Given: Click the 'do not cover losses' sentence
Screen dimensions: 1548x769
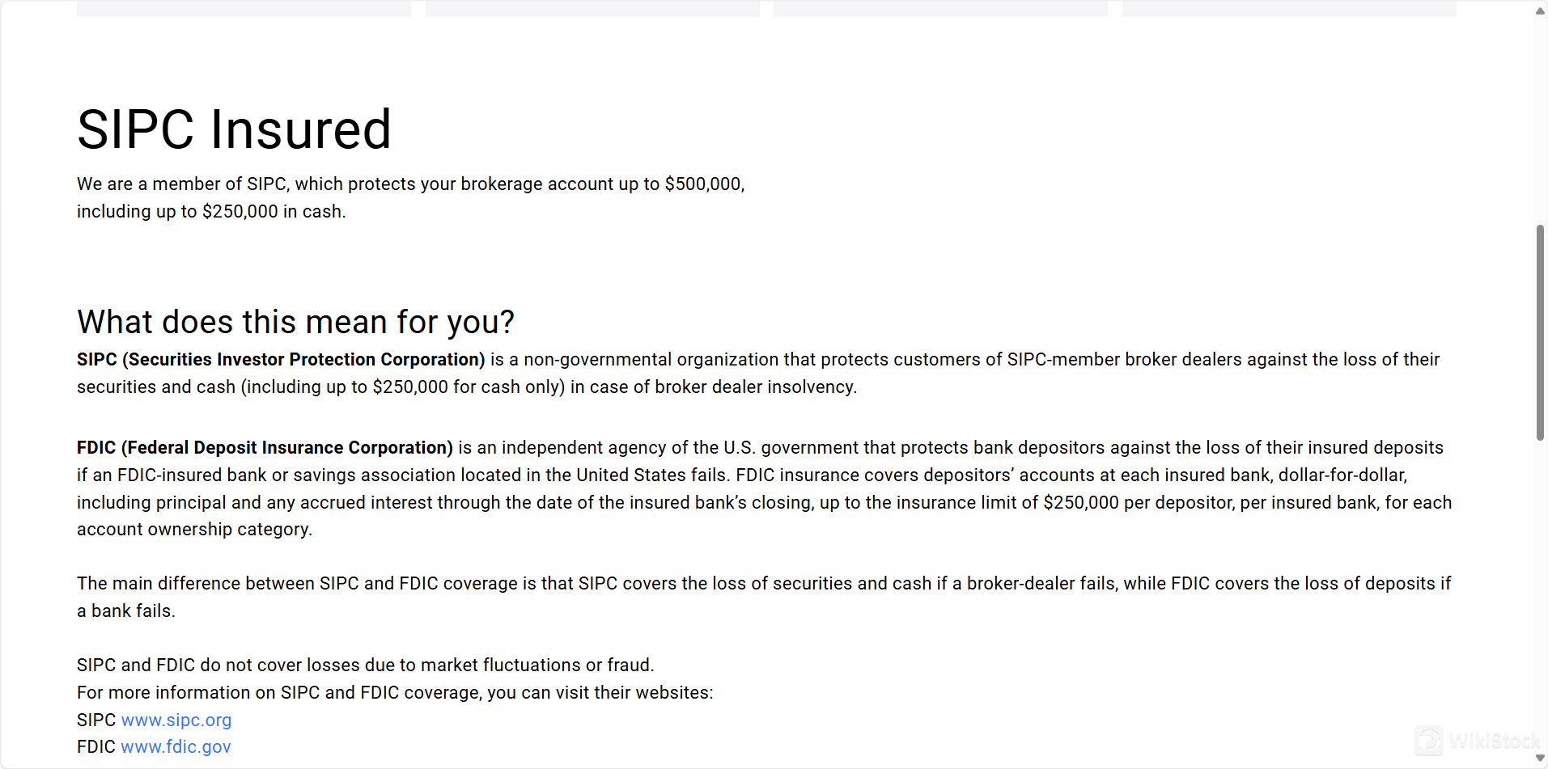Looking at the screenshot, I should tap(365, 665).
